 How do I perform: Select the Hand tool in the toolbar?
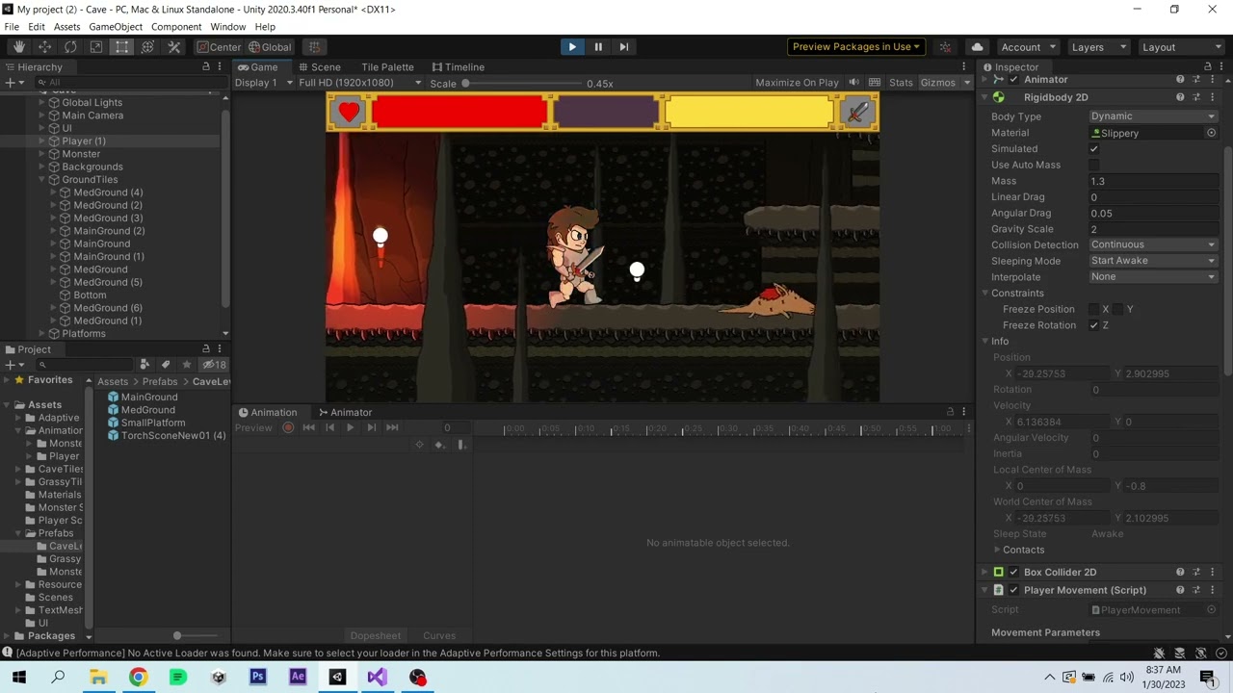click(18, 46)
